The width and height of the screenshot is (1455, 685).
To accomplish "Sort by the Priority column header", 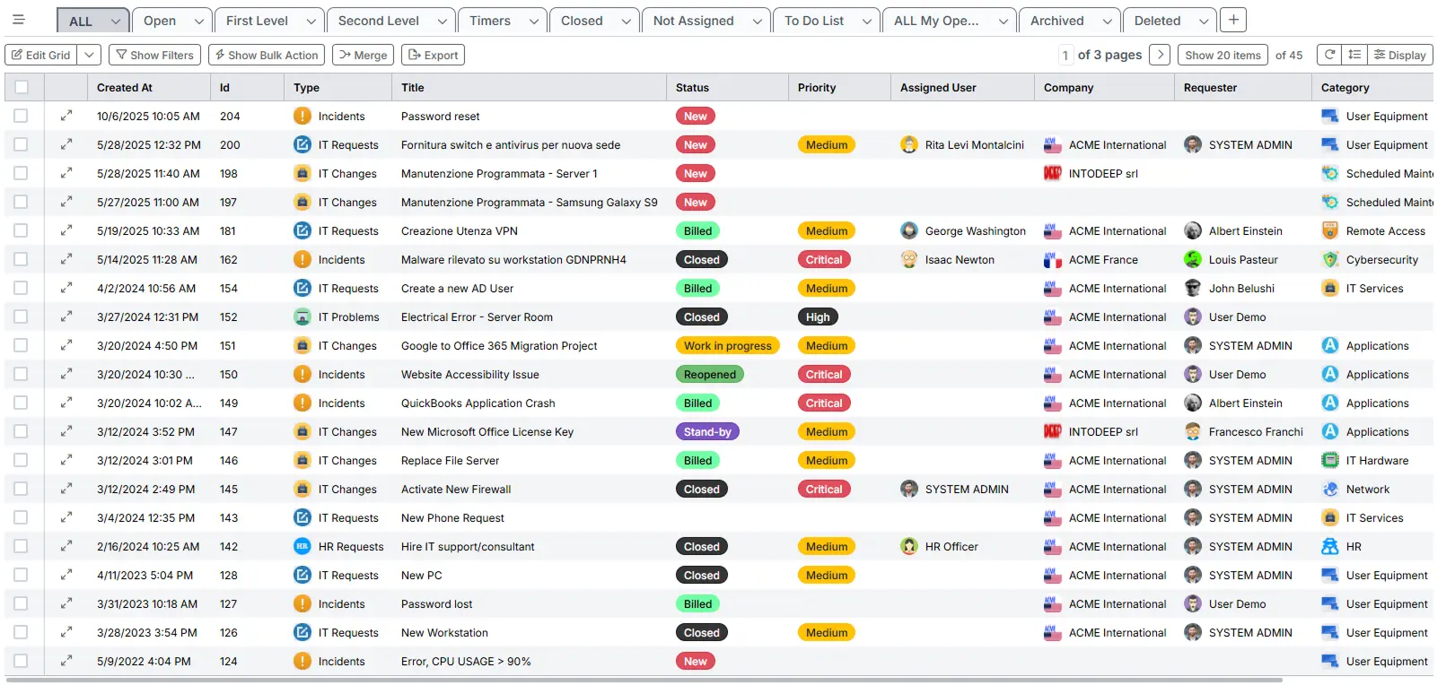I will coord(816,87).
